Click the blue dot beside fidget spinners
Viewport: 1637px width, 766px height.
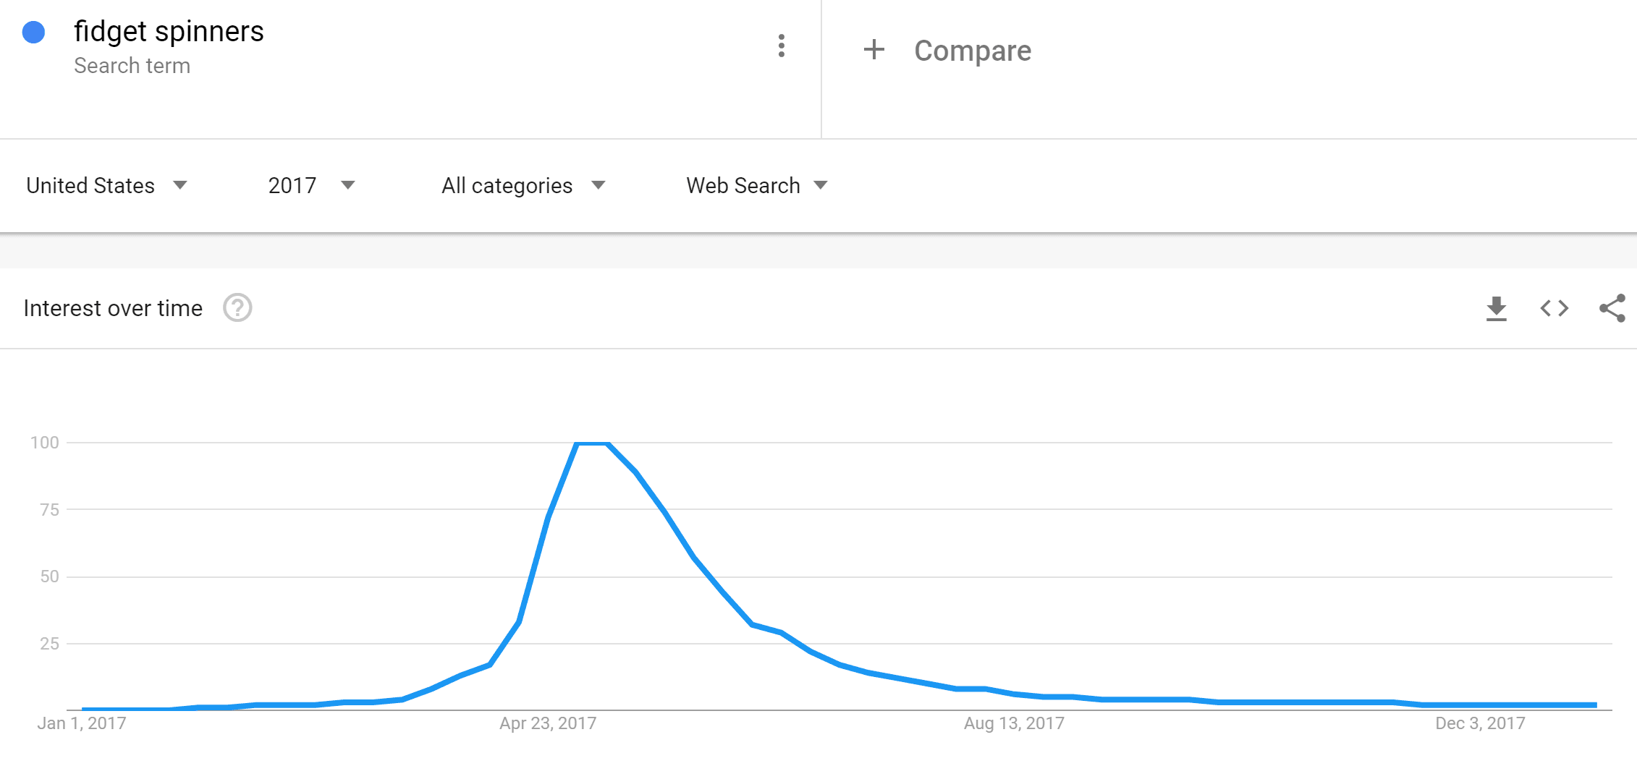[x=34, y=33]
